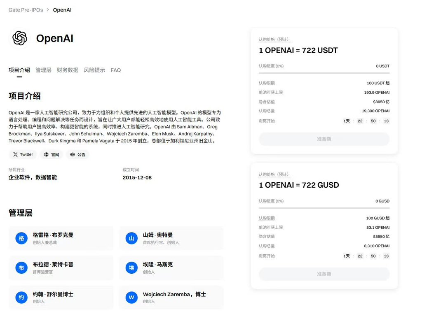422x321 pixels.
Task: Click the OpenAI introduction paragraph
Action: point(115,127)
